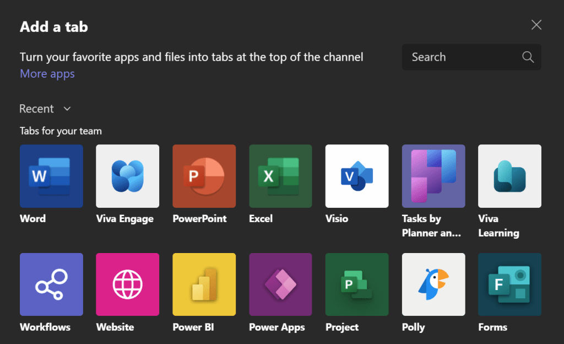The image size is (564, 344).
Task: Choose the Power BI tile
Action: coord(204,284)
